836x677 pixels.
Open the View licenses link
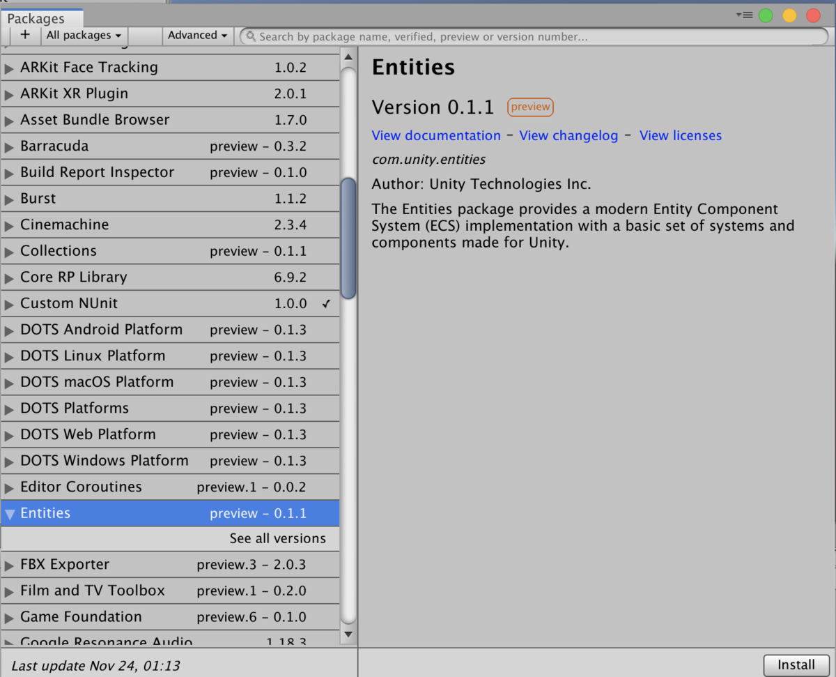[681, 135]
